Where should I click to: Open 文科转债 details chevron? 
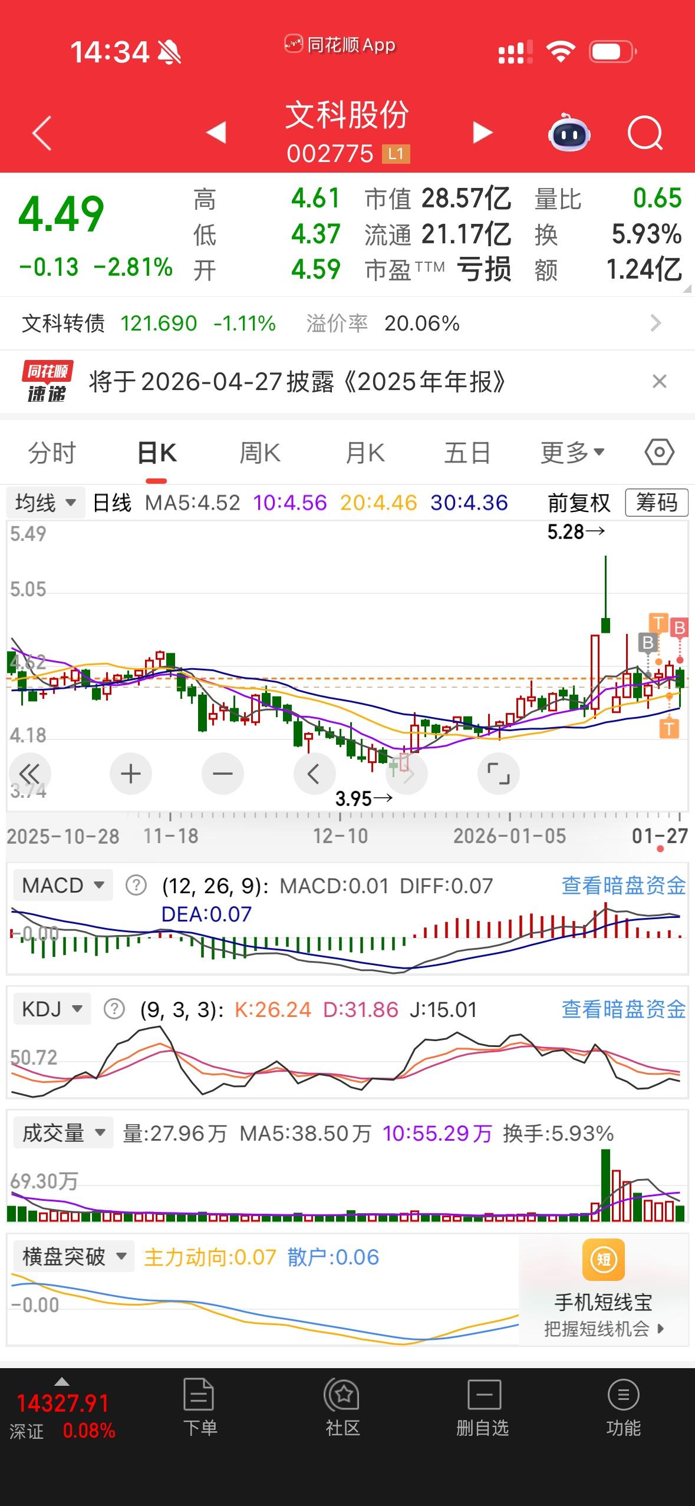(656, 323)
